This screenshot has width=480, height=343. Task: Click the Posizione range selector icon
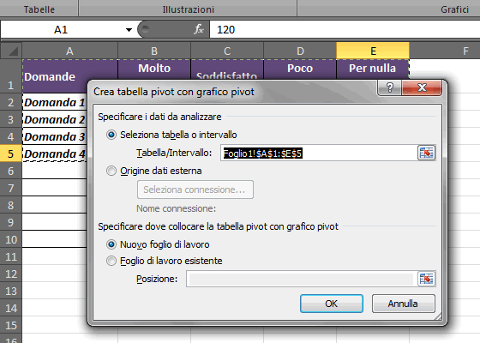coord(426,279)
